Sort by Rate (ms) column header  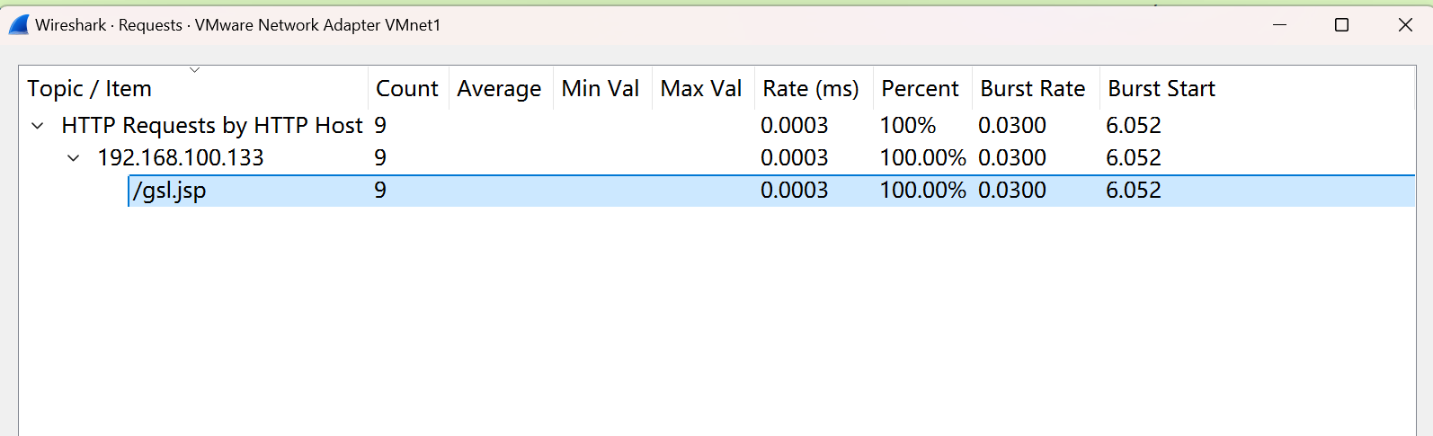[810, 89]
